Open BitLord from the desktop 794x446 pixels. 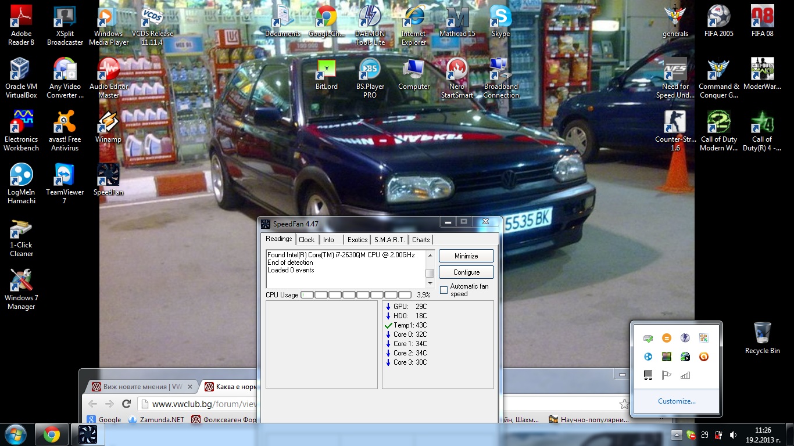[326, 71]
